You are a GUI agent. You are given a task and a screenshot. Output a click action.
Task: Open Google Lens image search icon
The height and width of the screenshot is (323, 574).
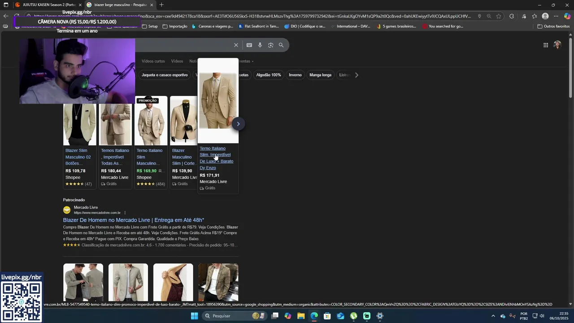[x=271, y=45]
